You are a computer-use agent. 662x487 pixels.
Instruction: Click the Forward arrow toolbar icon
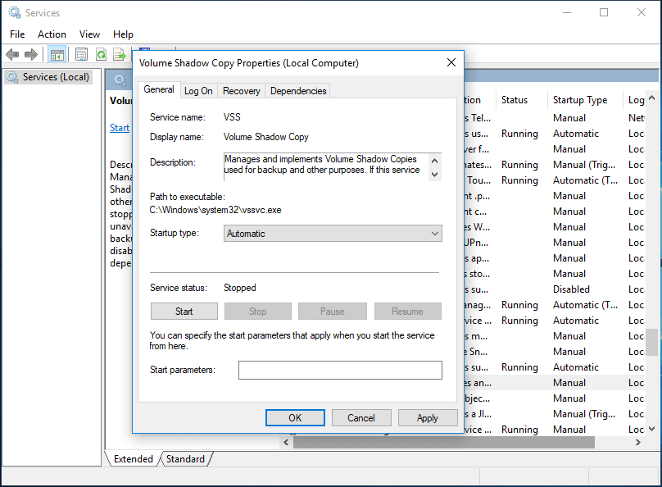tap(31, 54)
